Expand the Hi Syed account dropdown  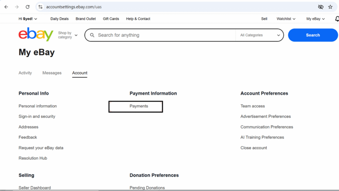(28, 19)
